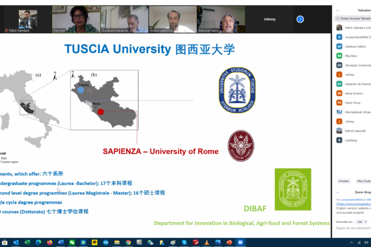This screenshot has width=371, height=247.
Task: Show hidden system tray icons
Action: coord(351,243)
